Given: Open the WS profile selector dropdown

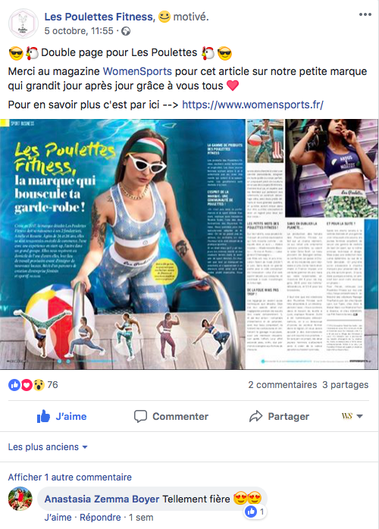Looking at the screenshot, I should point(352,416).
